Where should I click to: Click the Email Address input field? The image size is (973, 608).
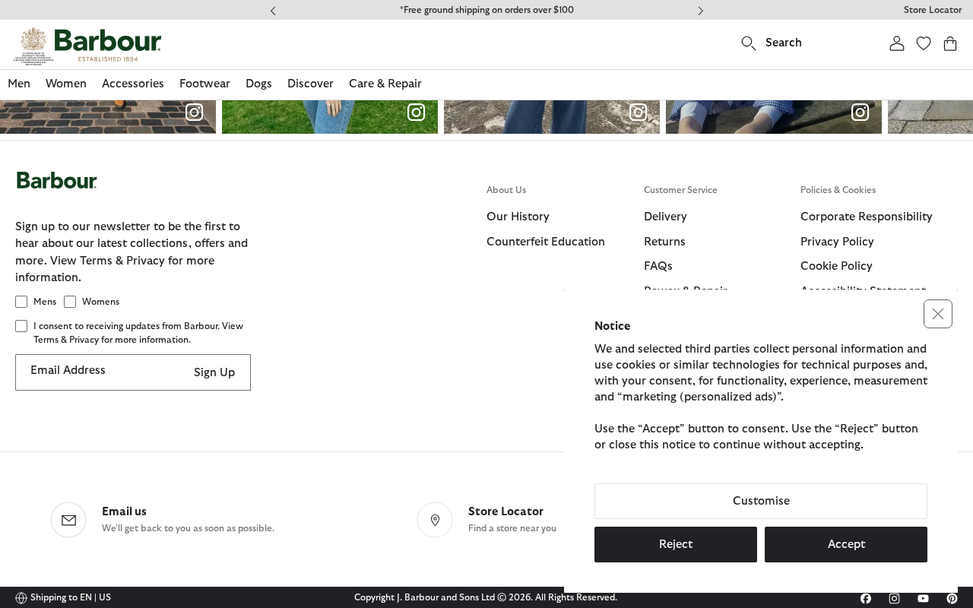(x=99, y=372)
